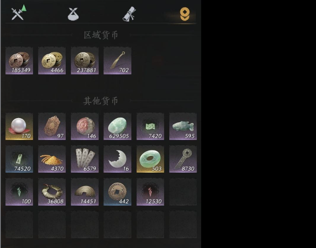Choose the key-shaped coin showing 8730

(183, 159)
